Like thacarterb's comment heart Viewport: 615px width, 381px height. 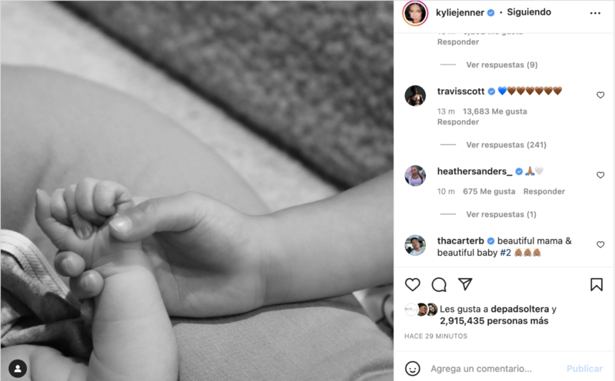[x=600, y=244]
